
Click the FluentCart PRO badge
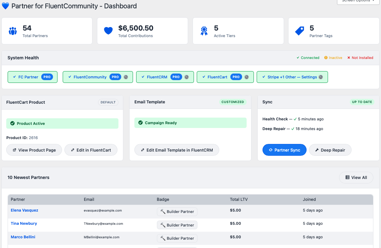(x=236, y=77)
